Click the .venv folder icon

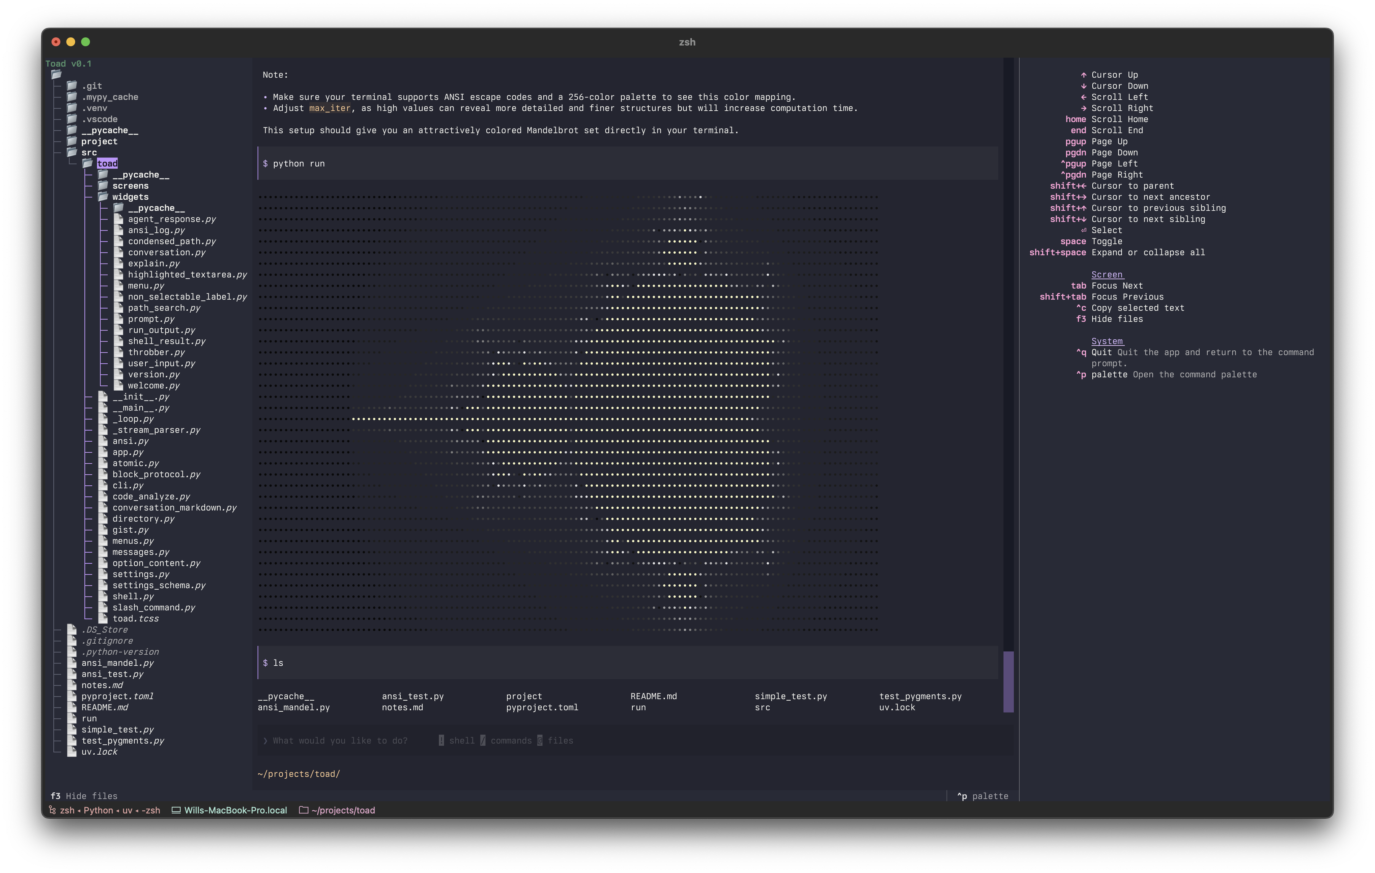72,108
